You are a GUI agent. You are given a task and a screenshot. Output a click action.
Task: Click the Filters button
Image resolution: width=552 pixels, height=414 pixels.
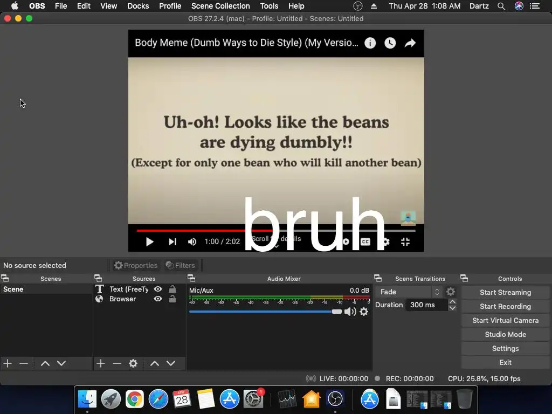coord(180,265)
